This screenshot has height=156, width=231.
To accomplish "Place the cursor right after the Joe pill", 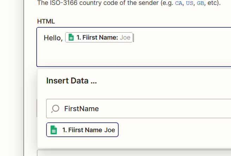I will 134,38.
